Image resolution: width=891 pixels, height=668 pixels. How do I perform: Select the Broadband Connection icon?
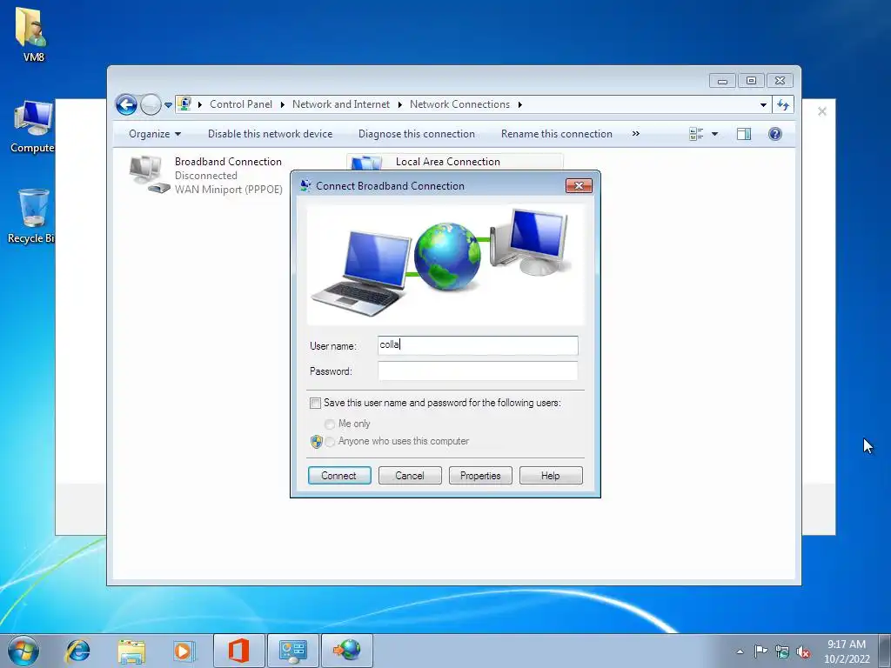click(149, 174)
